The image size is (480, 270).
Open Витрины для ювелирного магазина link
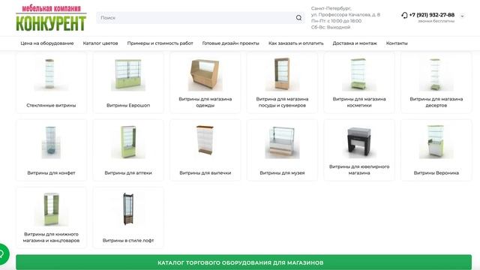point(359,170)
